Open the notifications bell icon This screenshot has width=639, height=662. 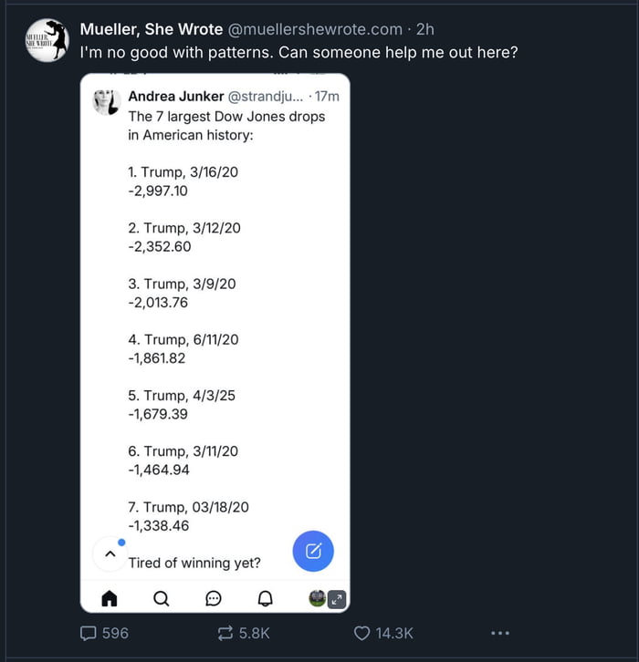266,598
